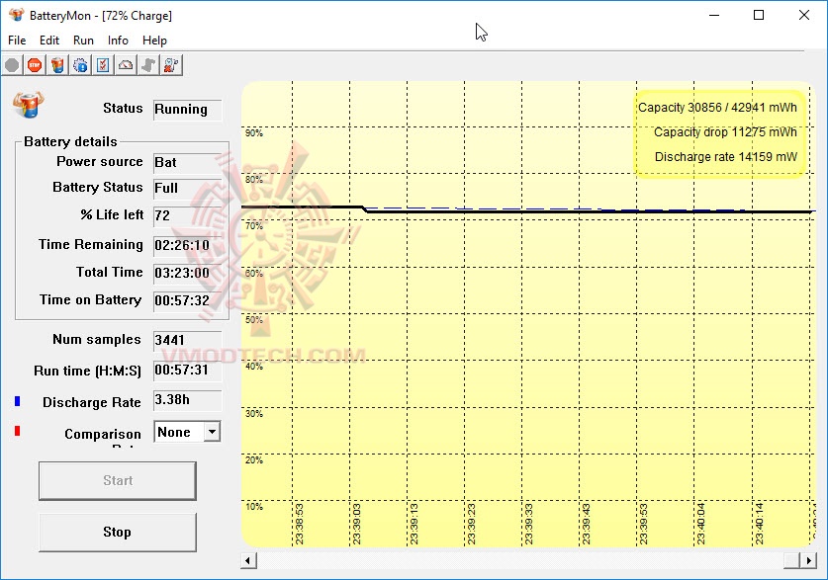Viewport: 828px width, 580px height.
Task: Click the 10% axis label on graph
Action: point(254,507)
